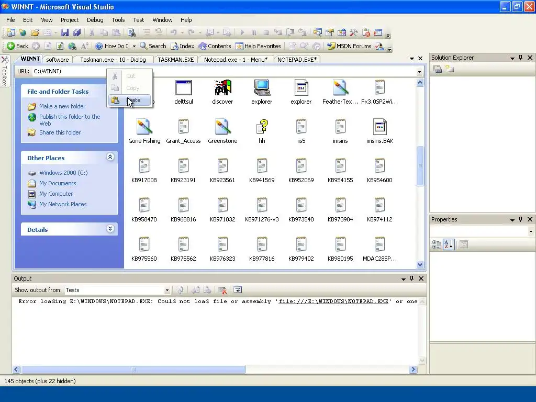
Task: Open help Search
Action: tap(153, 46)
